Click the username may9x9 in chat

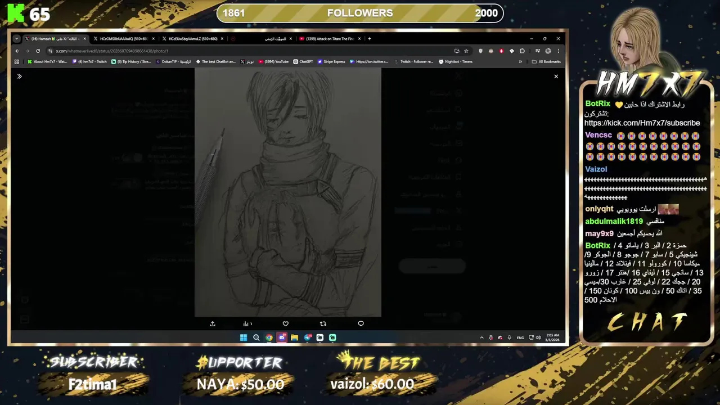599,234
